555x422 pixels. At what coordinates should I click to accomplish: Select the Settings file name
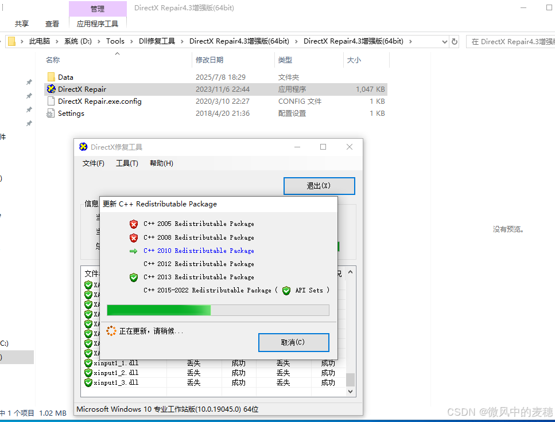(x=71, y=113)
